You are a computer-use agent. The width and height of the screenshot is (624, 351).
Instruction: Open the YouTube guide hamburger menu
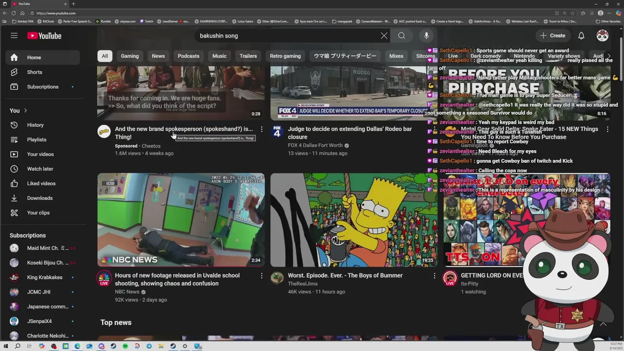[x=14, y=36]
